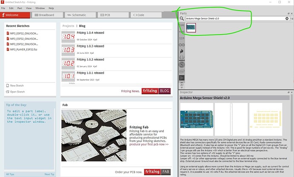Open the View menu
The height and width of the screenshot is (177, 294).
[29, 8]
